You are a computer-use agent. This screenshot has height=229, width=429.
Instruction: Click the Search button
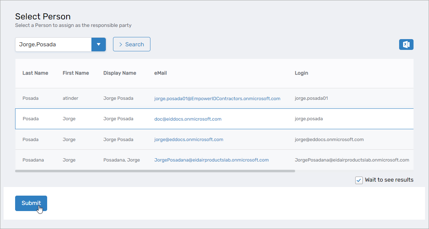[x=131, y=45]
